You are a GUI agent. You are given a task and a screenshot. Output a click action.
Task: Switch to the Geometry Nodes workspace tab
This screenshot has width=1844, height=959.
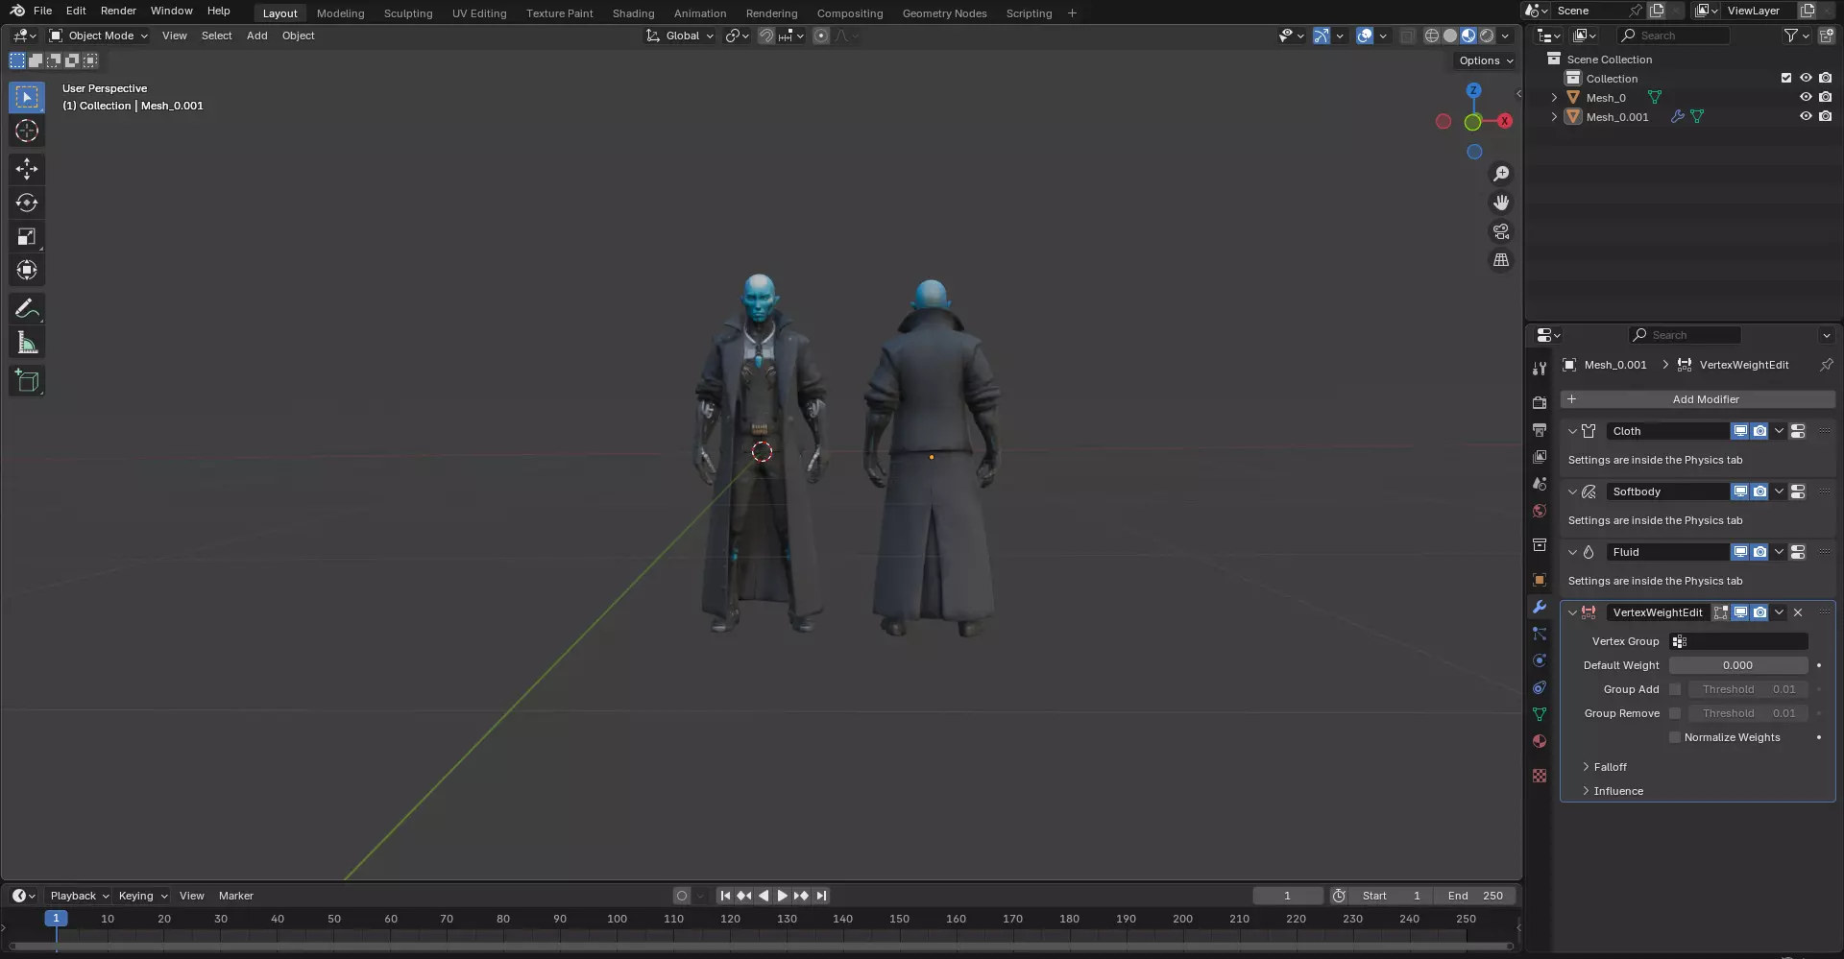click(944, 13)
